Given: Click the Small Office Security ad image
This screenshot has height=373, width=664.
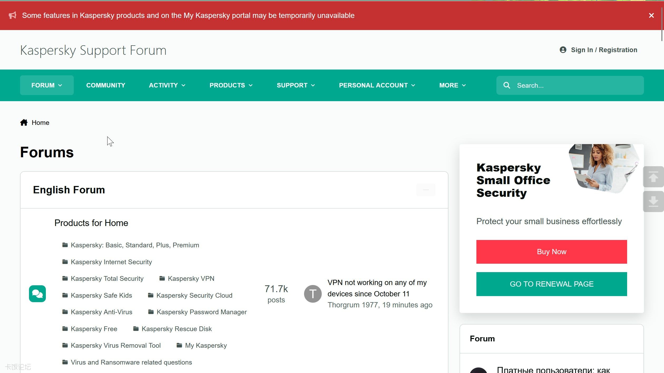Looking at the screenshot, I should click(604, 168).
